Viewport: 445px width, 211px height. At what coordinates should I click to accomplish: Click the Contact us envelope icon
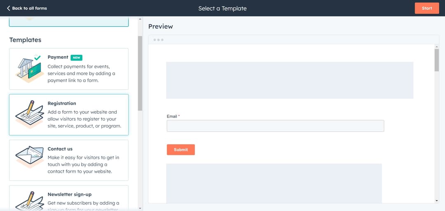(x=30, y=157)
